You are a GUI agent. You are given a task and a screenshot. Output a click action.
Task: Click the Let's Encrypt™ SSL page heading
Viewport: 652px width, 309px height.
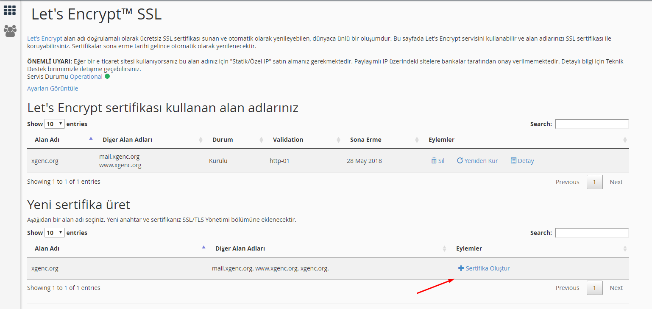point(97,14)
